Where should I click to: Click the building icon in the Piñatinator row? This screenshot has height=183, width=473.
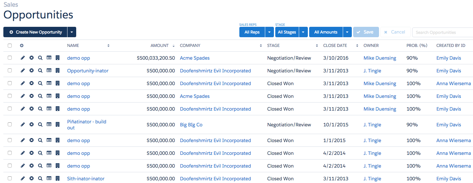[x=57, y=125]
